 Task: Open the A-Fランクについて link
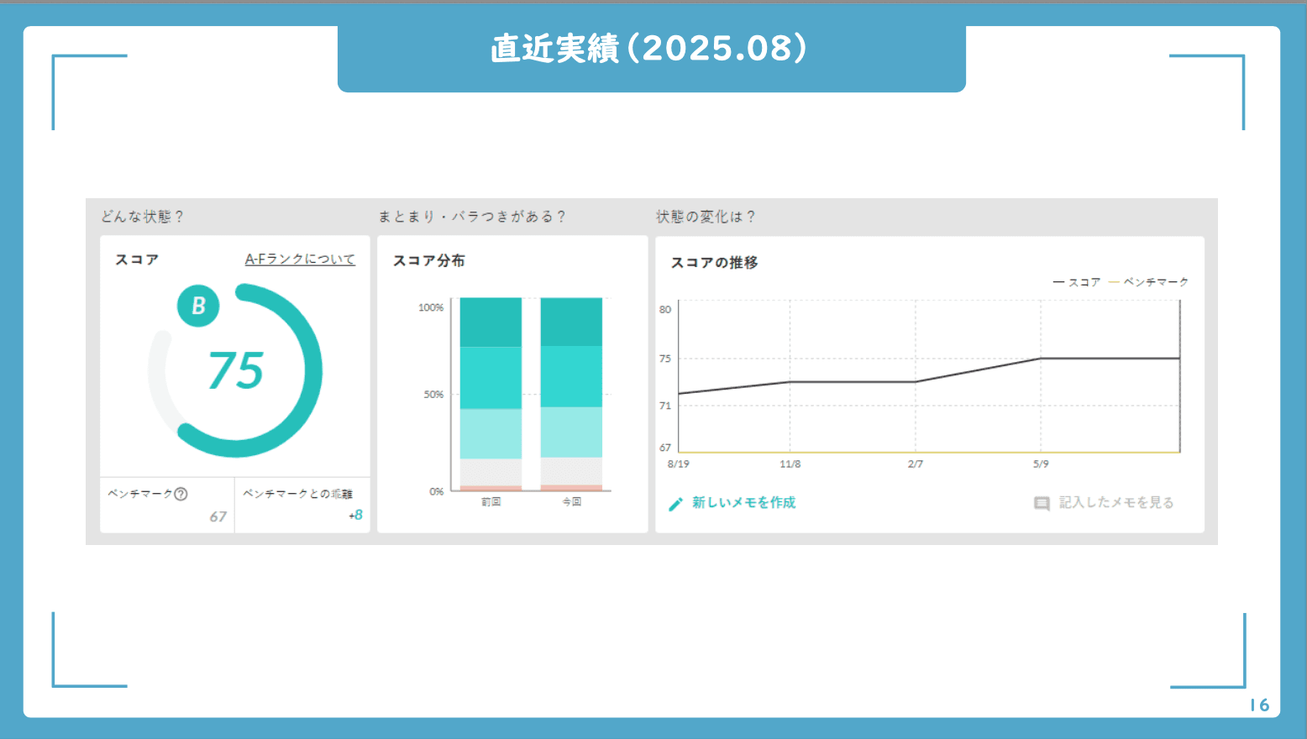coord(300,259)
